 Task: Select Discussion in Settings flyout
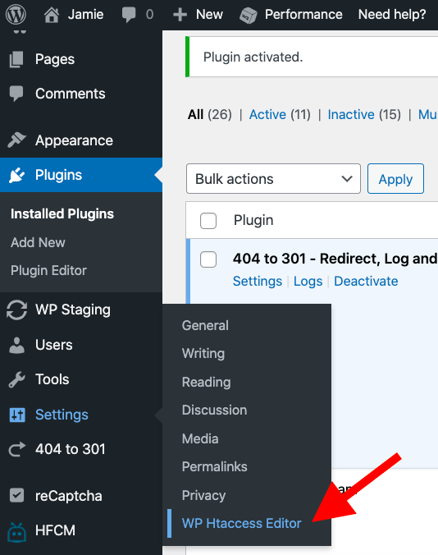click(x=214, y=410)
